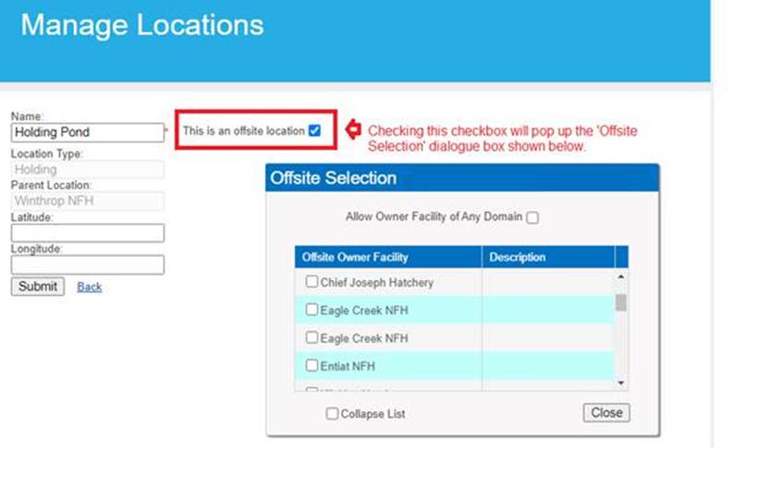
Task: Uncheck 'This is an offsite location' checkbox
Action: pos(314,131)
